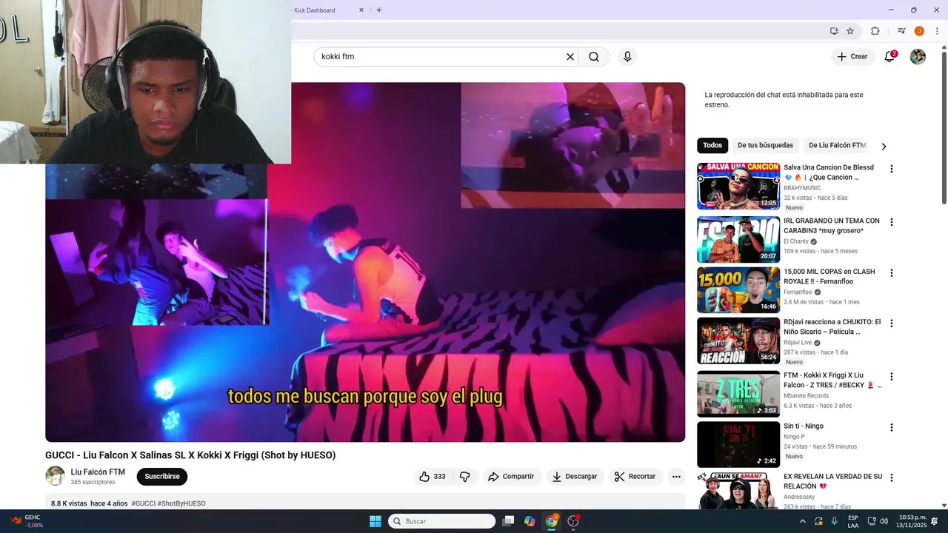
Task: Launch Copilot from the taskbar
Action: coord(530,521)
